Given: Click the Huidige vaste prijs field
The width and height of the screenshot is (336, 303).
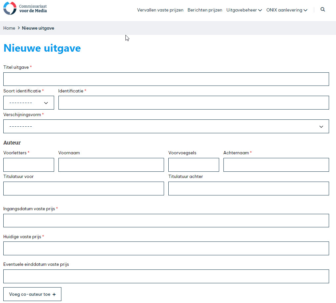Looking at the screenshot, I should (166, 248).
